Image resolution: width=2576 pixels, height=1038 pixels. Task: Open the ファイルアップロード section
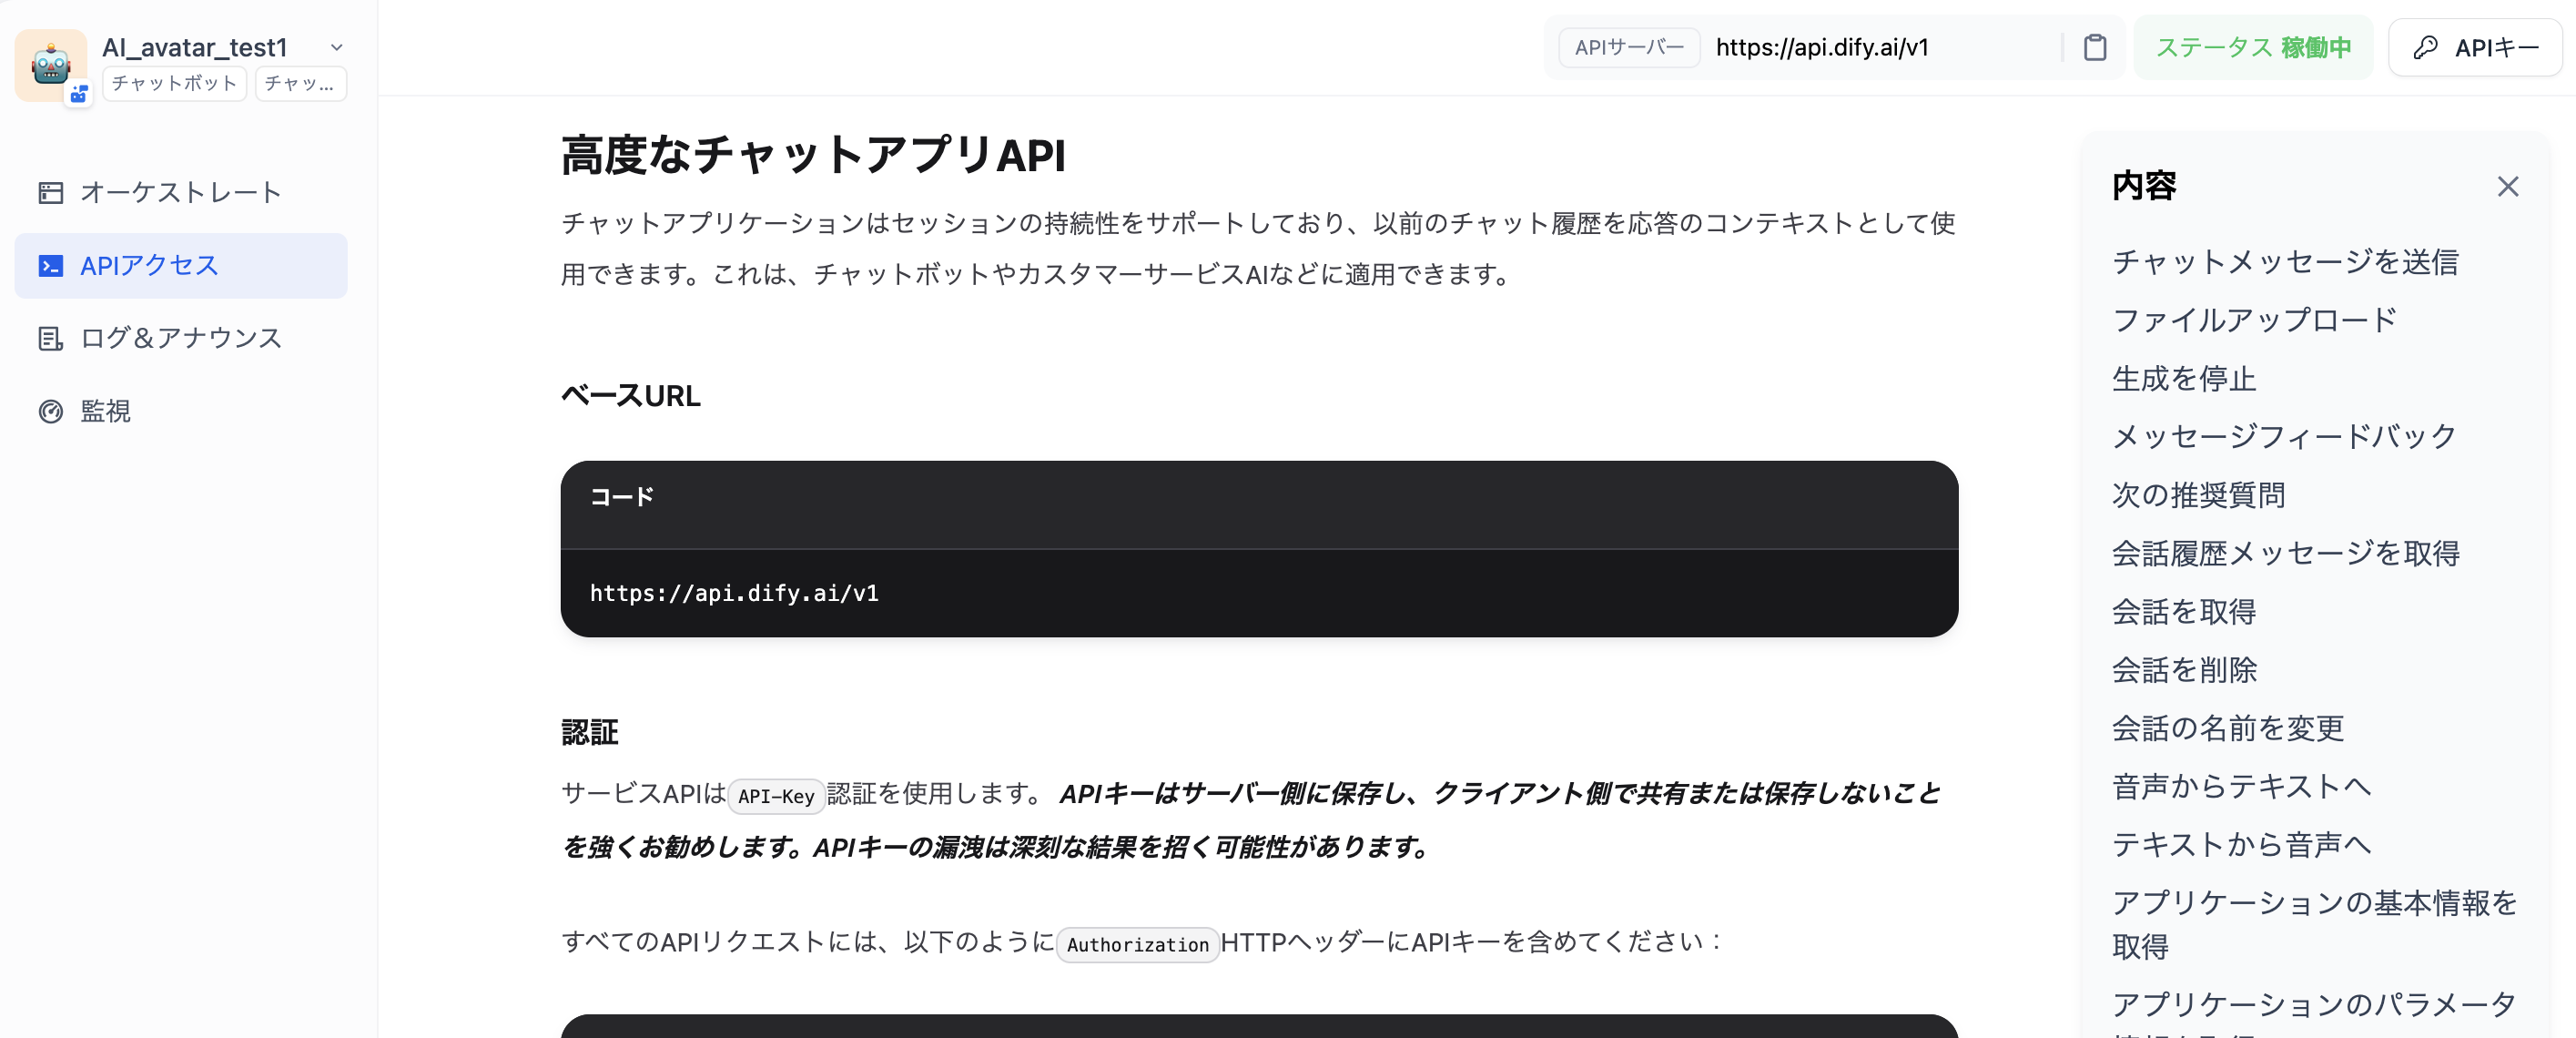(x=2254, y=320)
